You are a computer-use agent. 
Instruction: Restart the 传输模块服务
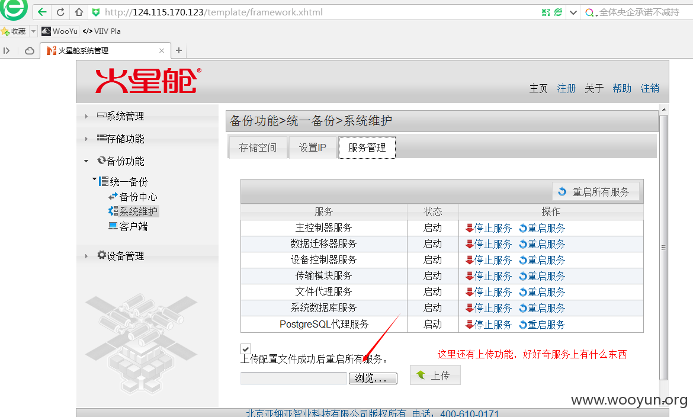tap(542, 276)
